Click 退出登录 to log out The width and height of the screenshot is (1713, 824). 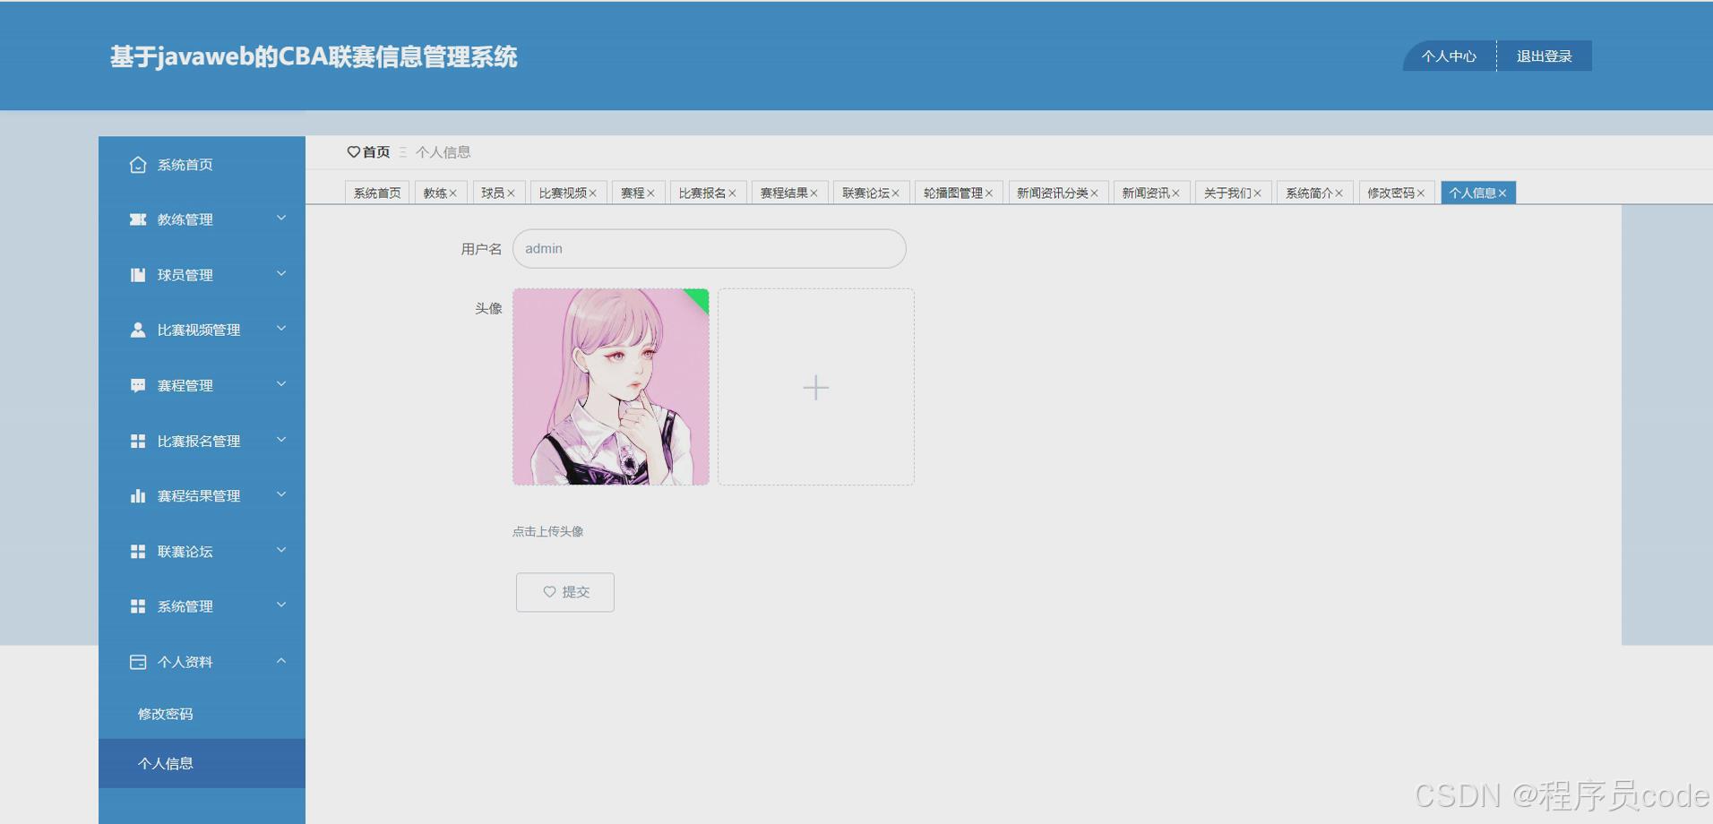coord(1544,56)
